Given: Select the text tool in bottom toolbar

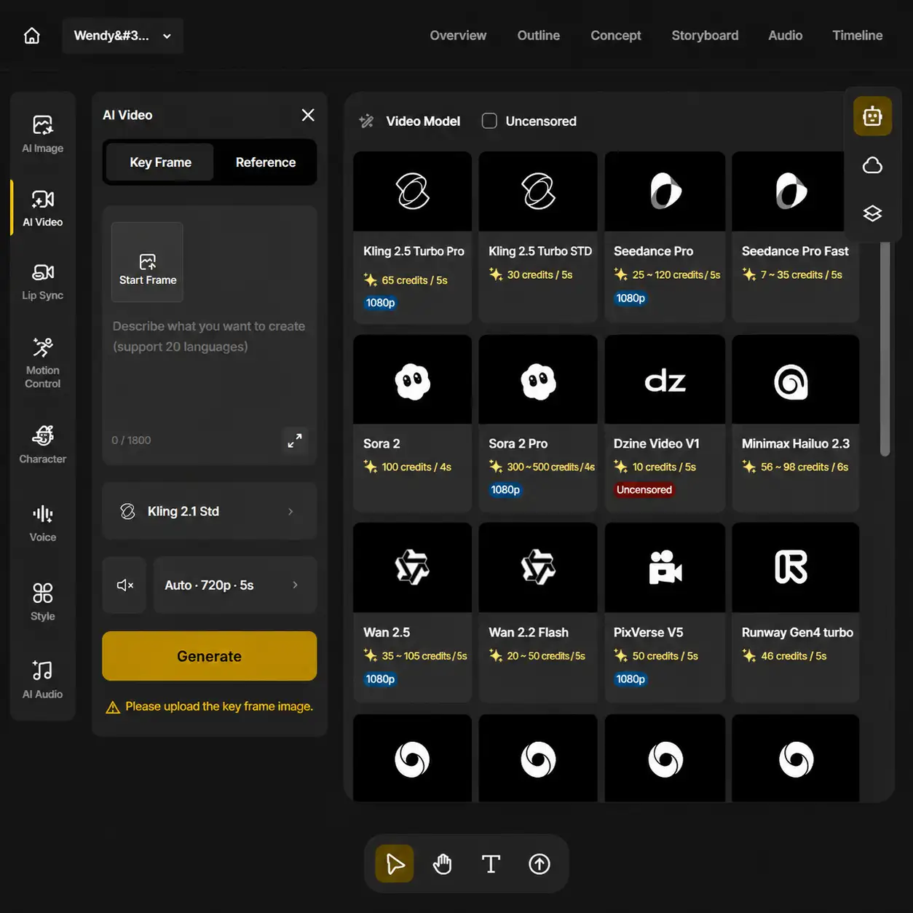Looking at the screenshot, I should (x=491, y=864).
